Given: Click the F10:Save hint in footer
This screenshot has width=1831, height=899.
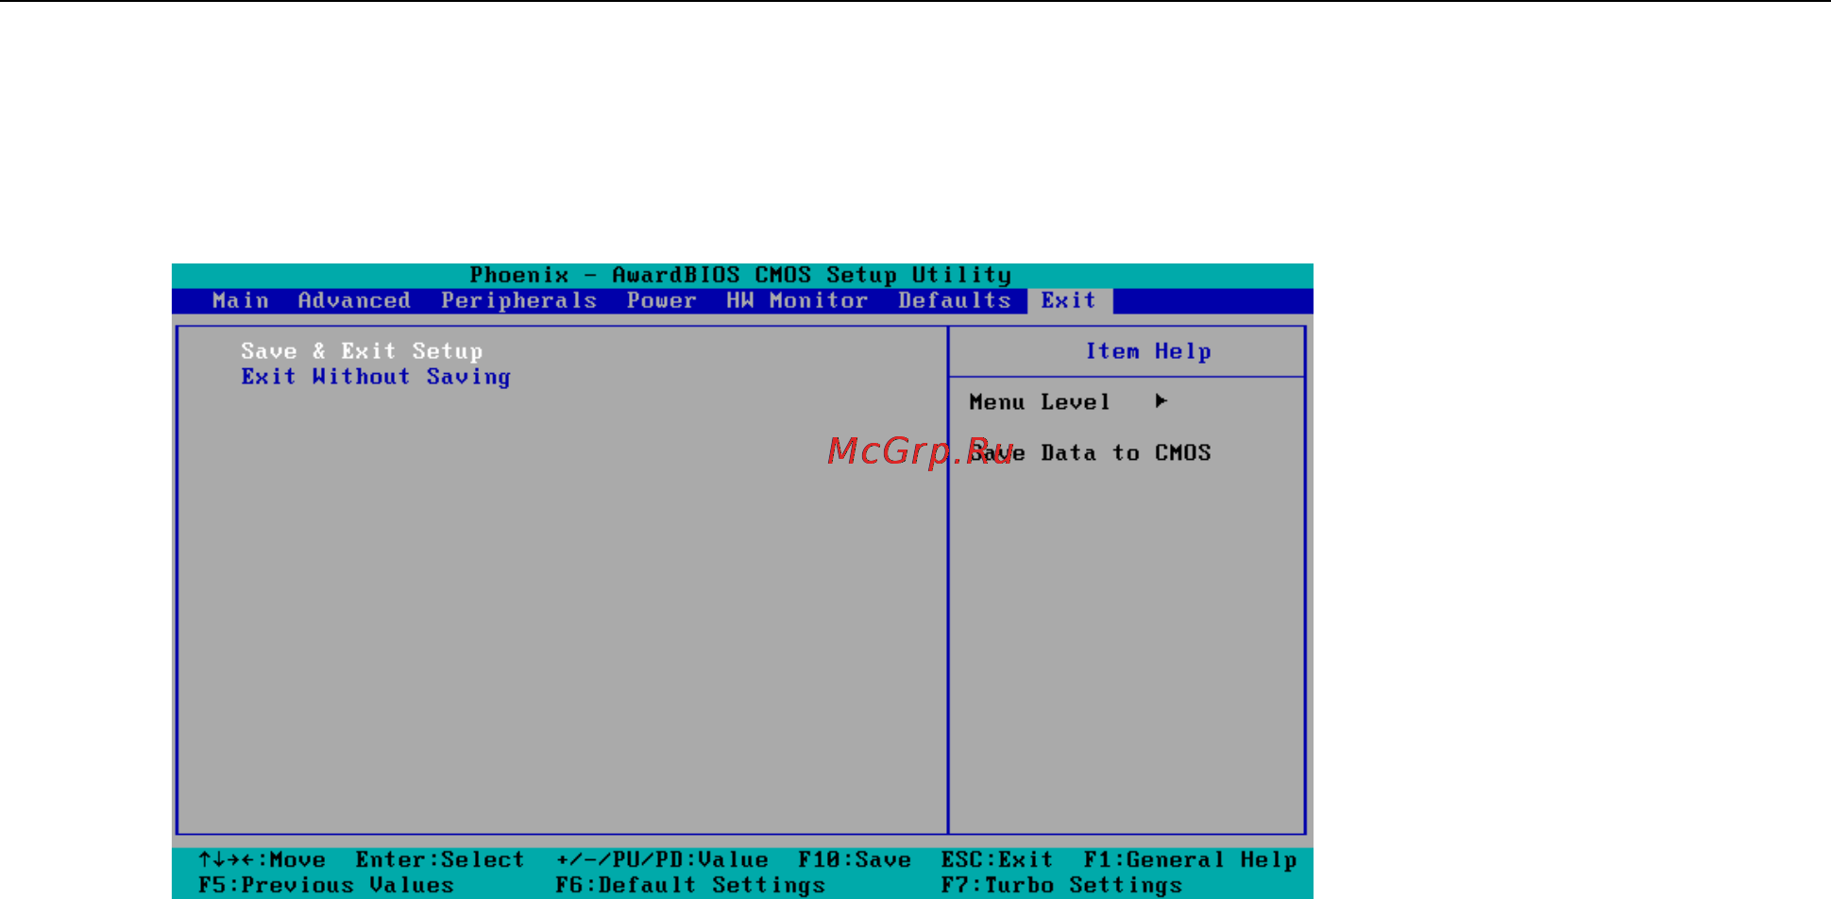Looking at the screenshot, I should pos(855,859).
